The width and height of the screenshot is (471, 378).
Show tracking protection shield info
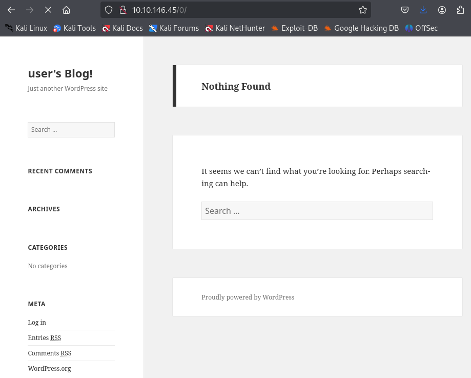coord(109,10)
